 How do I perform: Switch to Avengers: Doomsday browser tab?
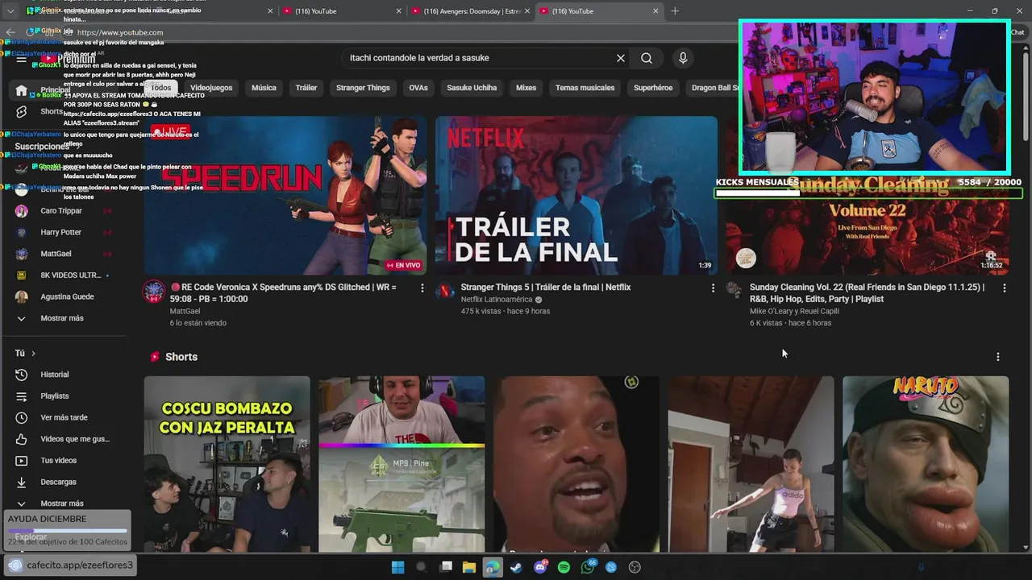472,11
